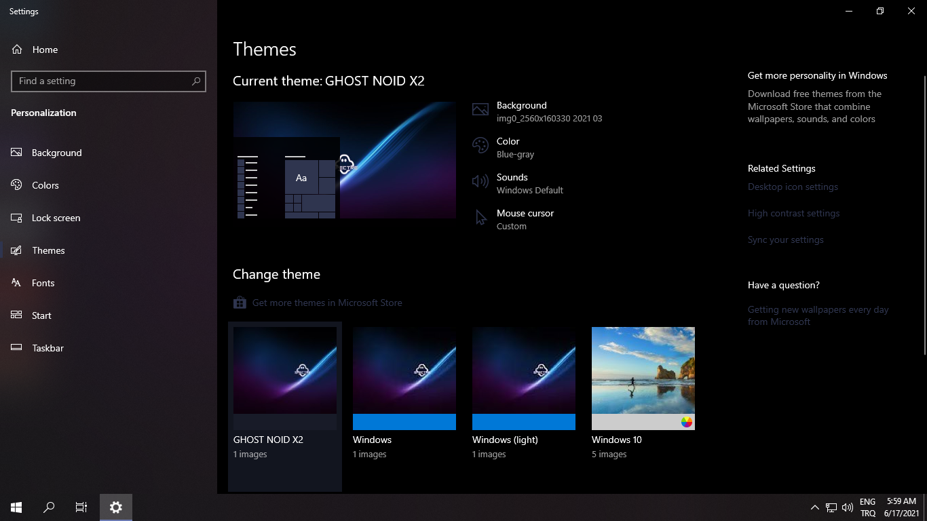Apply the Windows (light) theme thumbnail
Image resolution: width=927 pixels, height=521 pixels.
click(524, 379)
